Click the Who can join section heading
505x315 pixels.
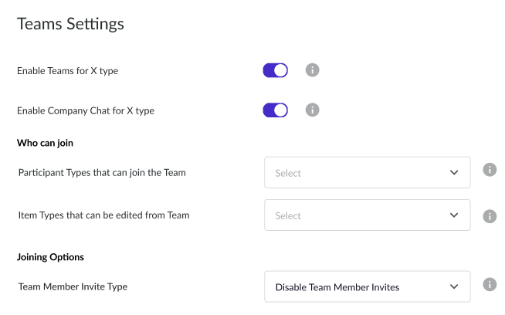[x=45, y=143]
